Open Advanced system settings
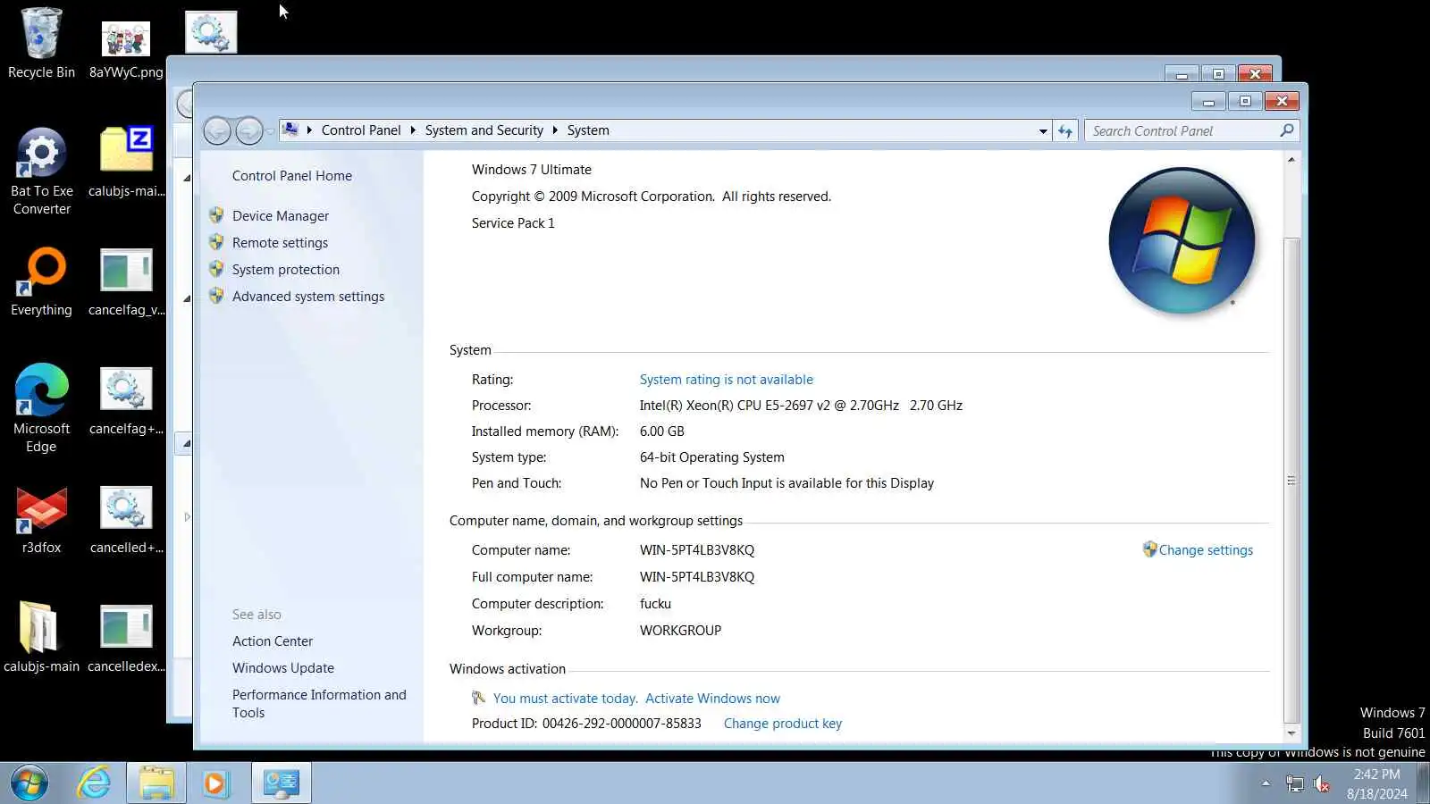 click(307, 297)
